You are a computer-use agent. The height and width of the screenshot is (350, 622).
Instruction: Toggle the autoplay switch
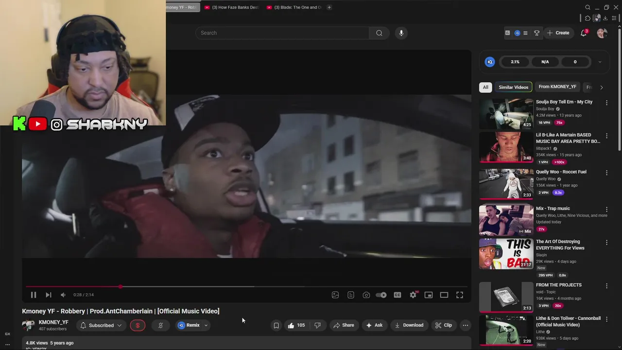(381, 295)
